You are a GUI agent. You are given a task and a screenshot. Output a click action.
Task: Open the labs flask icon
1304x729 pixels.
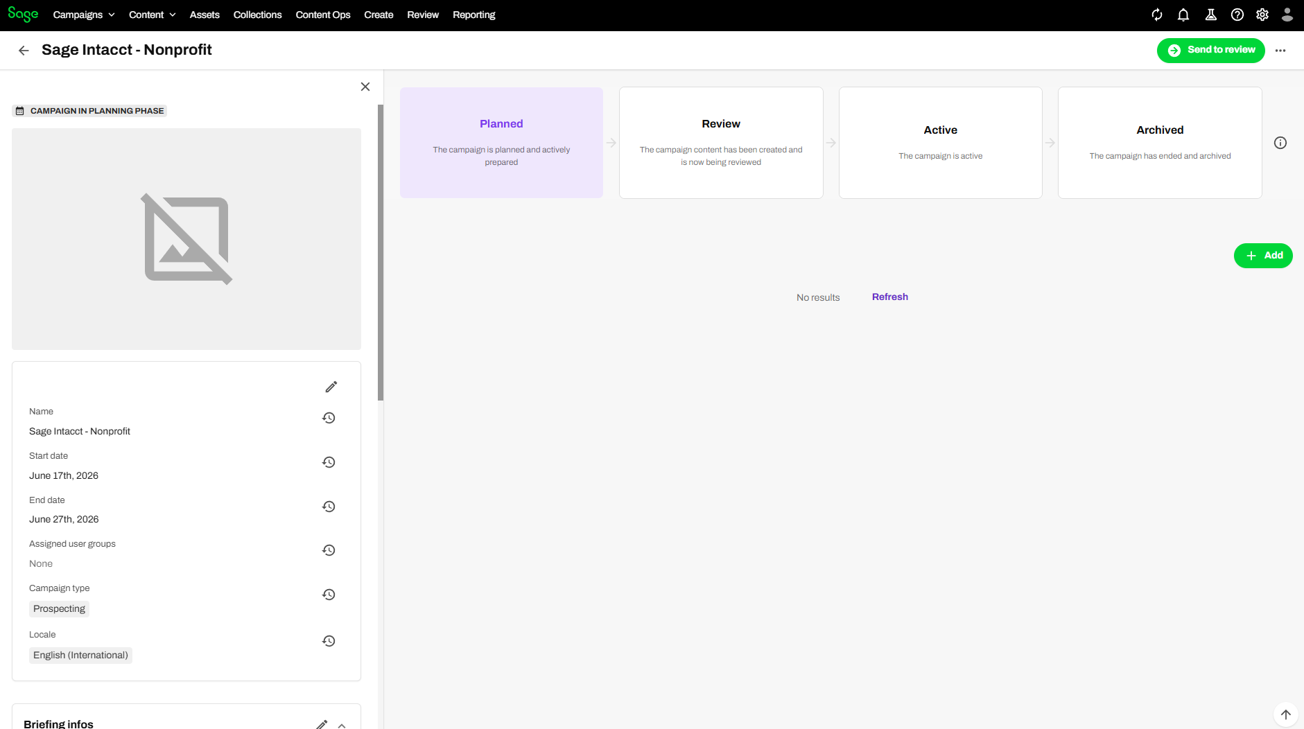tap(1211, 15)
